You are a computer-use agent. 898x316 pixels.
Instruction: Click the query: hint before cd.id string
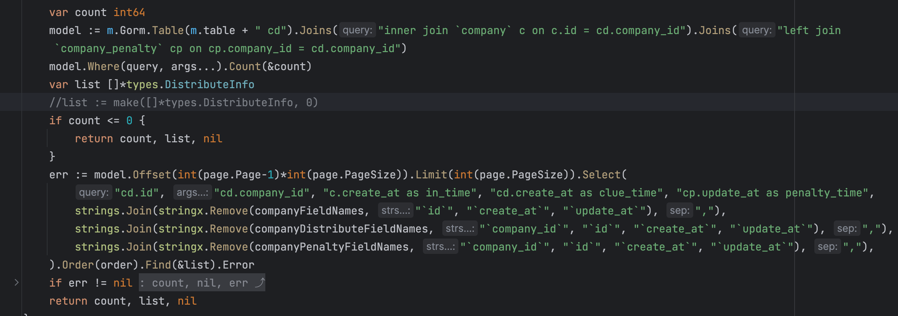[93, 192]
